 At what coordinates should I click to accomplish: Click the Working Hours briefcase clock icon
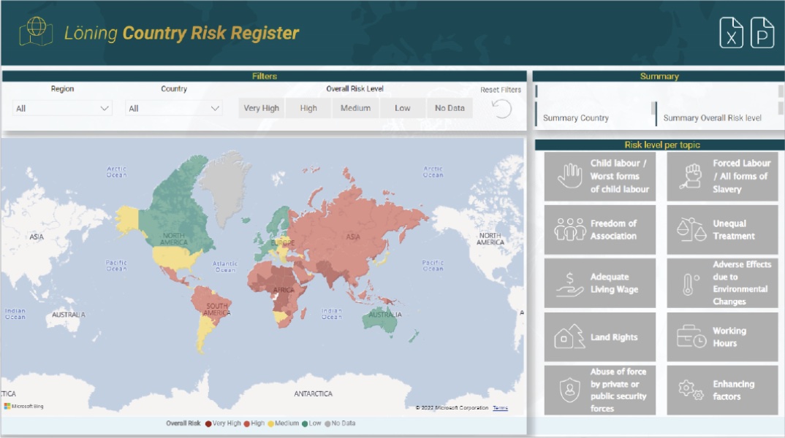tap(691, 337)
